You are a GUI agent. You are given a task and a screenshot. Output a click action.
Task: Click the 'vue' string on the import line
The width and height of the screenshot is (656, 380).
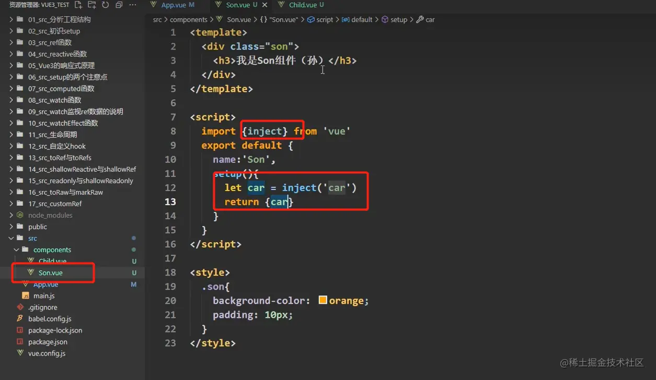point(337,131)
